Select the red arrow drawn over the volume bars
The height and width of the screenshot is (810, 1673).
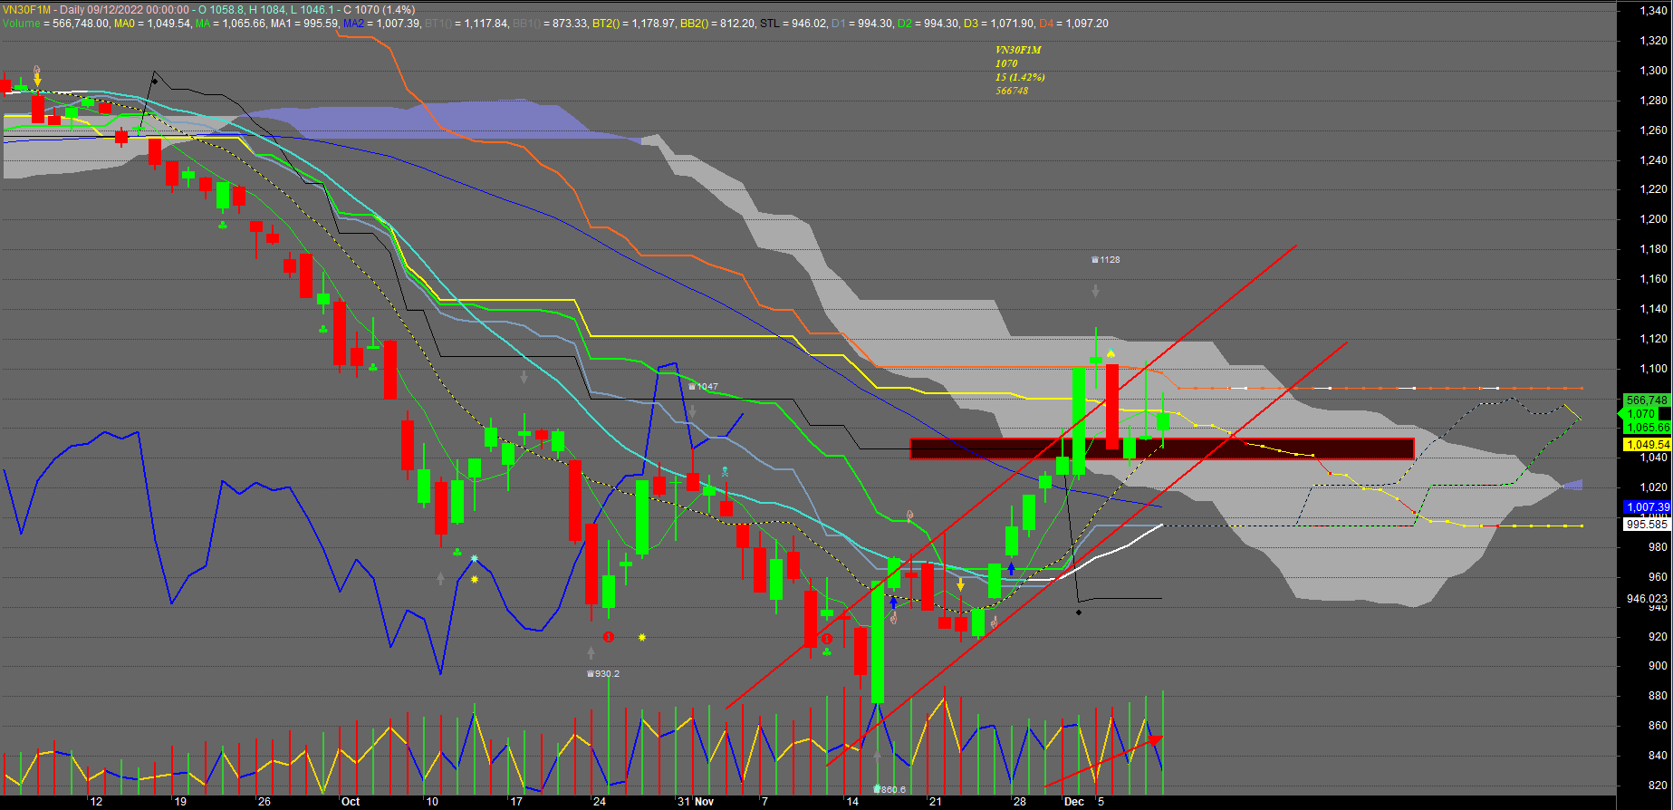[1104, 761]
